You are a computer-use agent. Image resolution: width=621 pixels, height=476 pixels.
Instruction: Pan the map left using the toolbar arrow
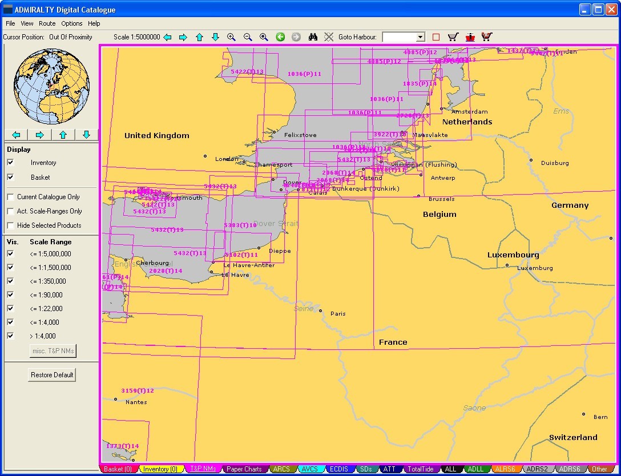point(168,37)
